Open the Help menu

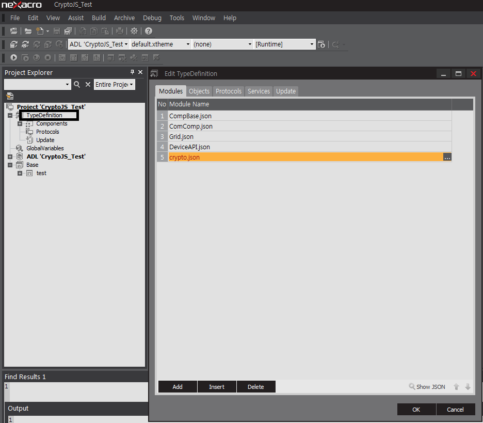[230, 18]
